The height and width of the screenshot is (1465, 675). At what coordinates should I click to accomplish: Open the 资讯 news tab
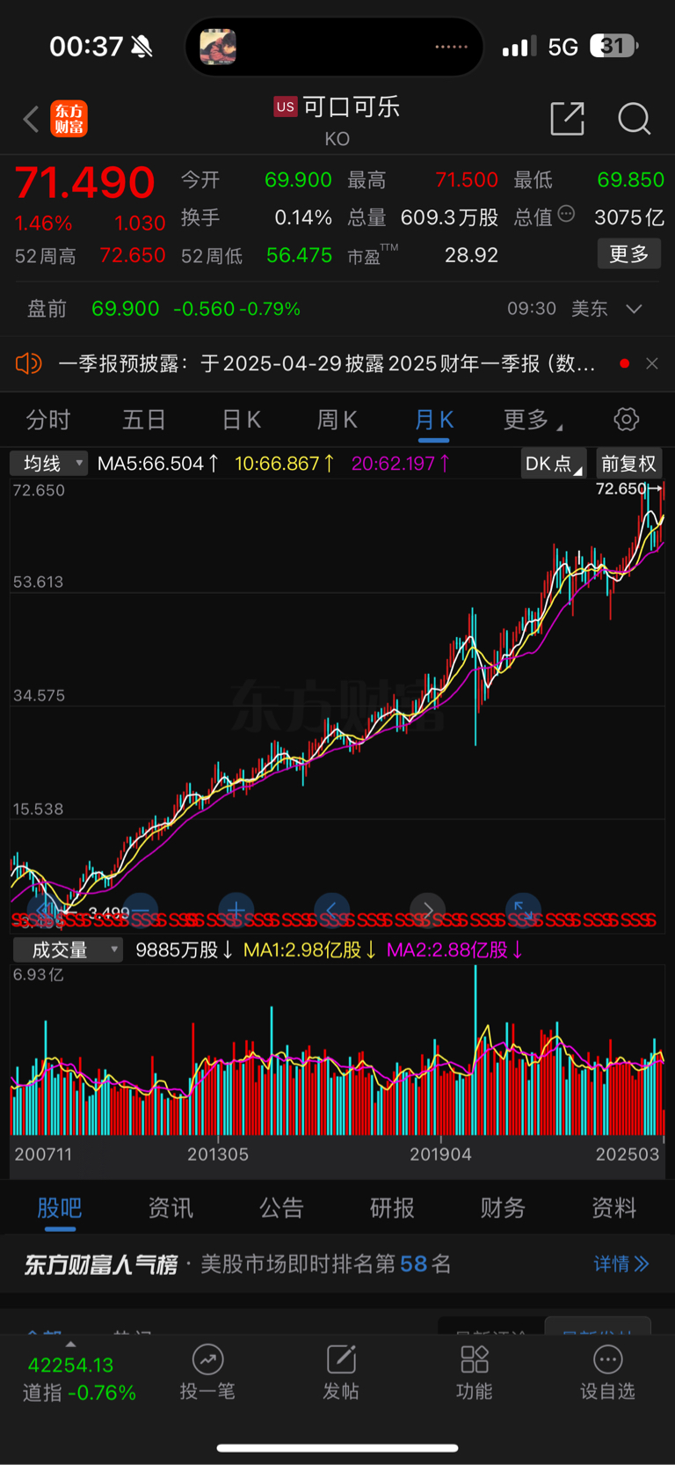[171, 1208]
